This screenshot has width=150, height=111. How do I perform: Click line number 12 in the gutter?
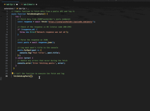tap(7, 40)
